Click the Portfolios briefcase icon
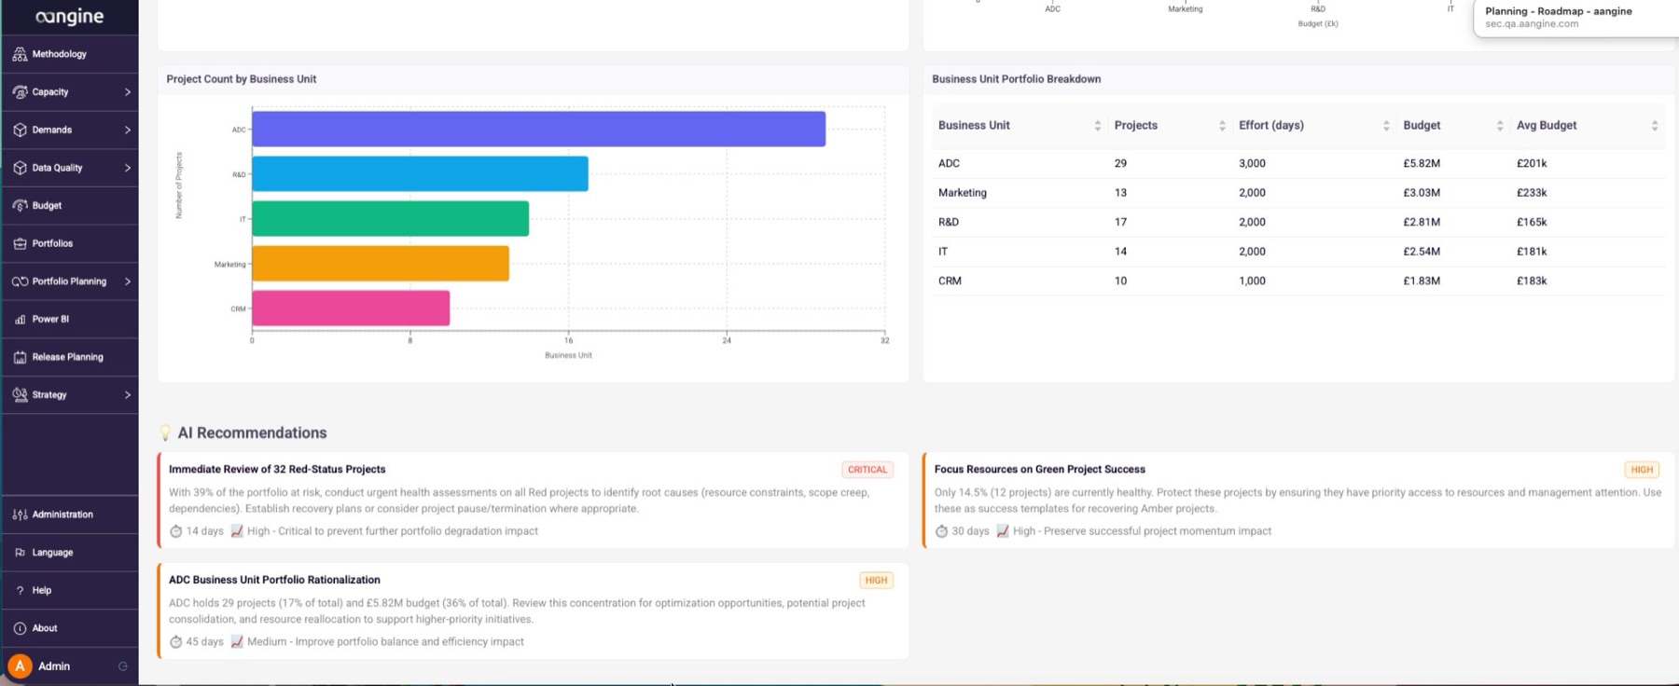Viewport: 1679px width, 686px height. (x=20, y=243)
